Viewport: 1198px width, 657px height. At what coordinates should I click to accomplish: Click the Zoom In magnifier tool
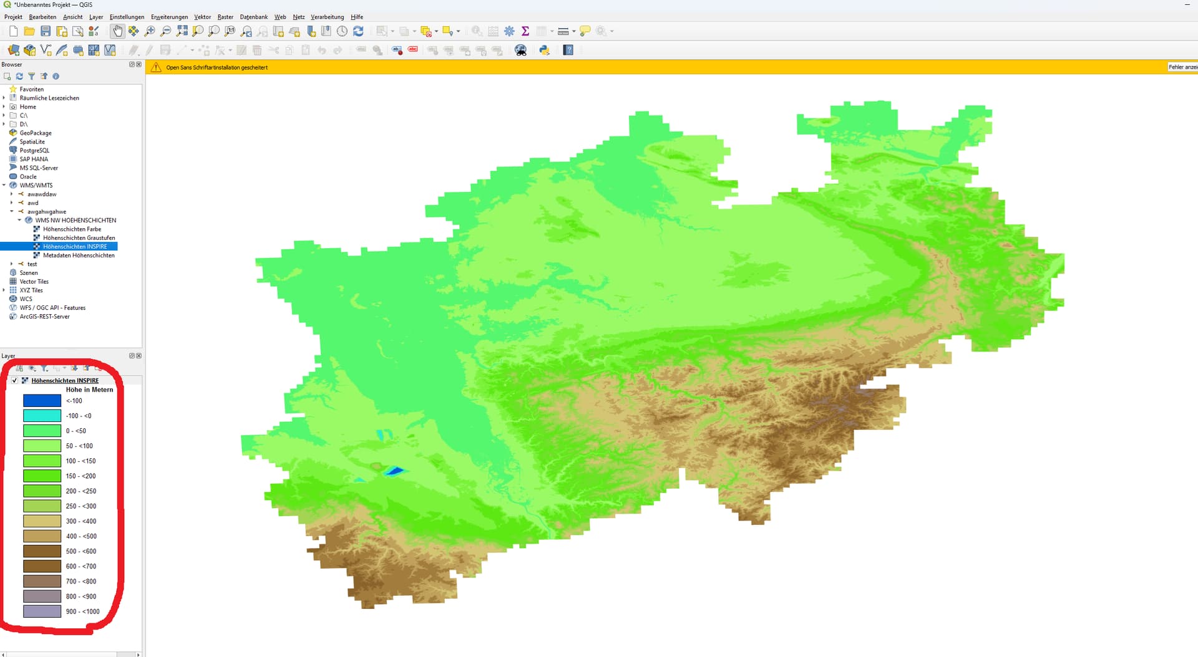150,31
